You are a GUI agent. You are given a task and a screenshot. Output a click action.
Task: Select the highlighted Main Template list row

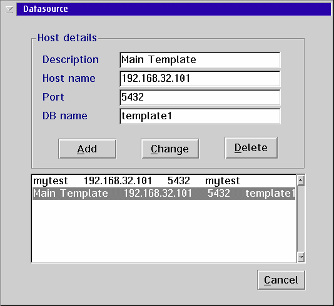coord(164,194)
